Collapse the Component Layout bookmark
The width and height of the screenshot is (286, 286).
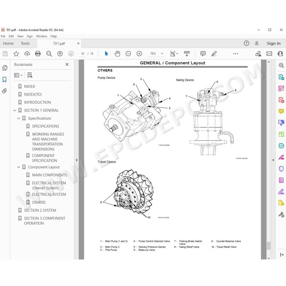(x=19, y=167)
